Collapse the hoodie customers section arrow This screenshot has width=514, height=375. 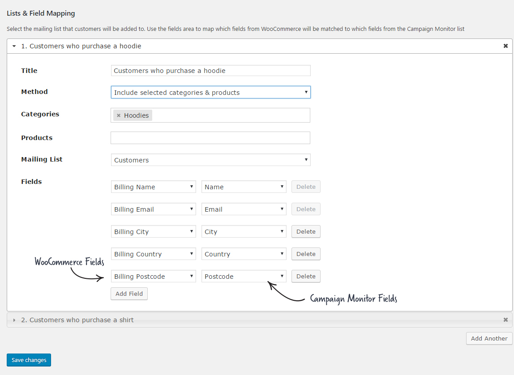tap(14, 46)
